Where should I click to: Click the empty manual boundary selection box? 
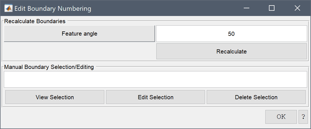[x=155, y=79]
